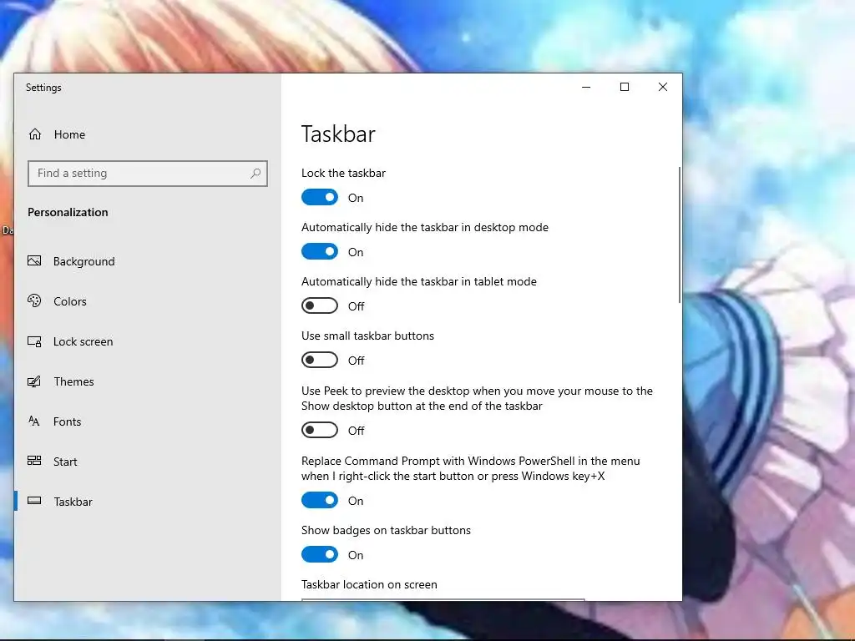Enable Use small taskbar buttons switch
Screen dimensions: 855x641
point(320,360)
